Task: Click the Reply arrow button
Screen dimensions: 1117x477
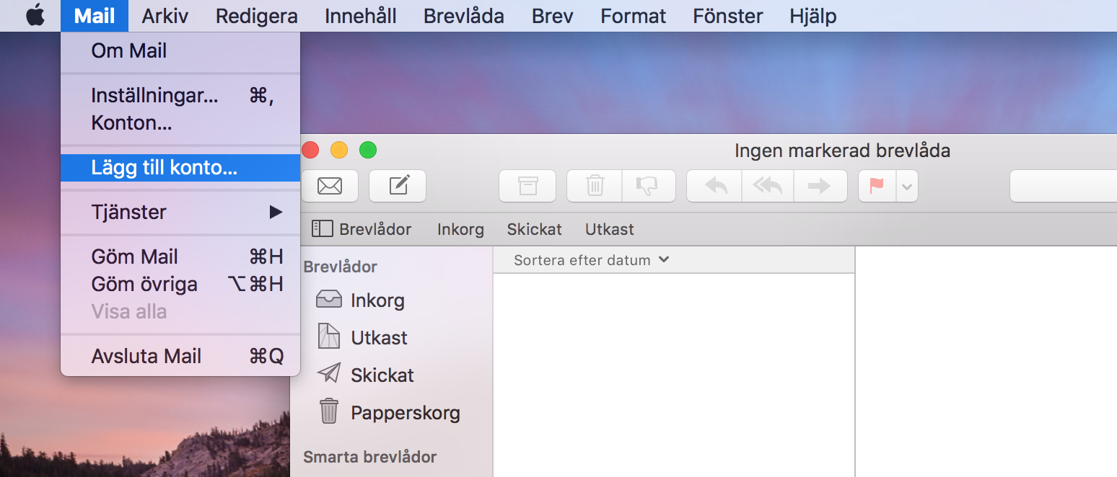Action: click(x=714, y=186)
